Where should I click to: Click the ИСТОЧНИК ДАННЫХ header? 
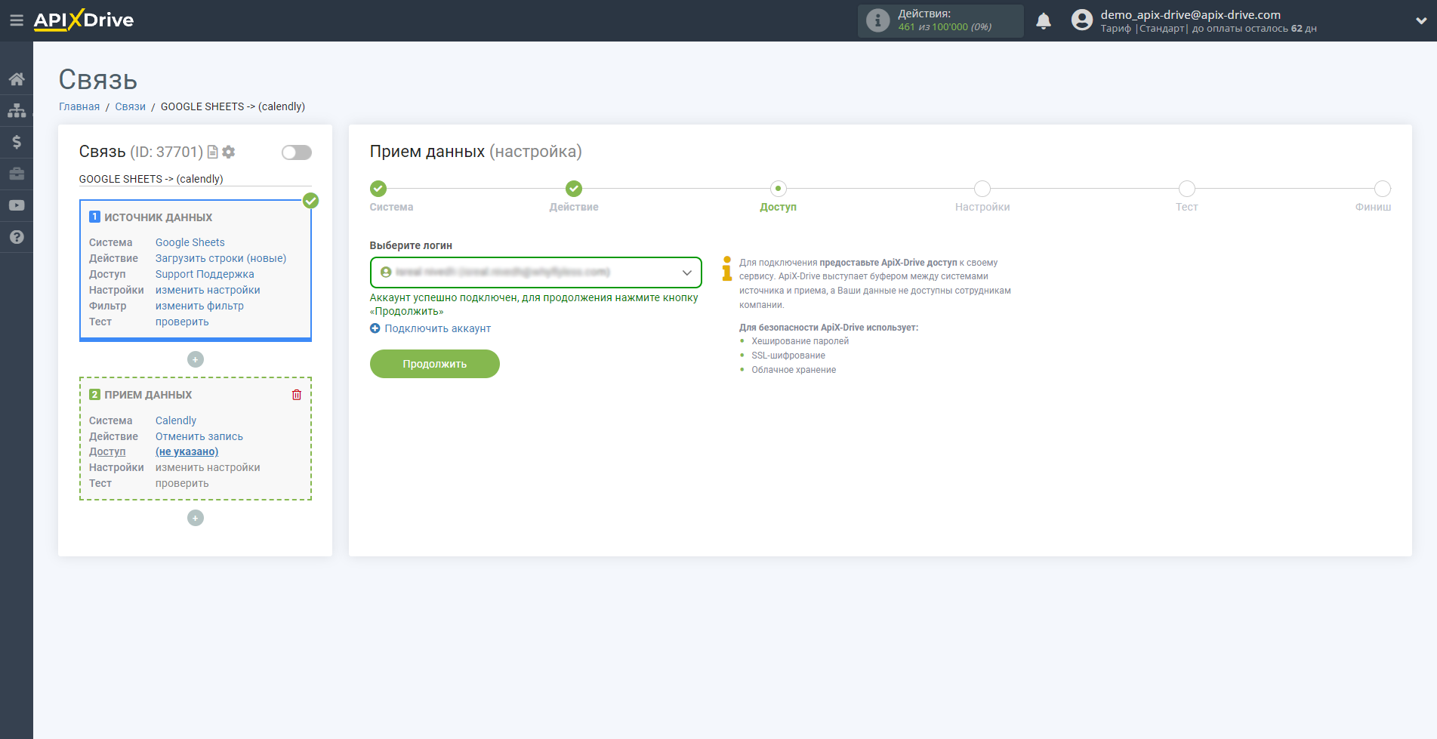(x=159, y=217)
